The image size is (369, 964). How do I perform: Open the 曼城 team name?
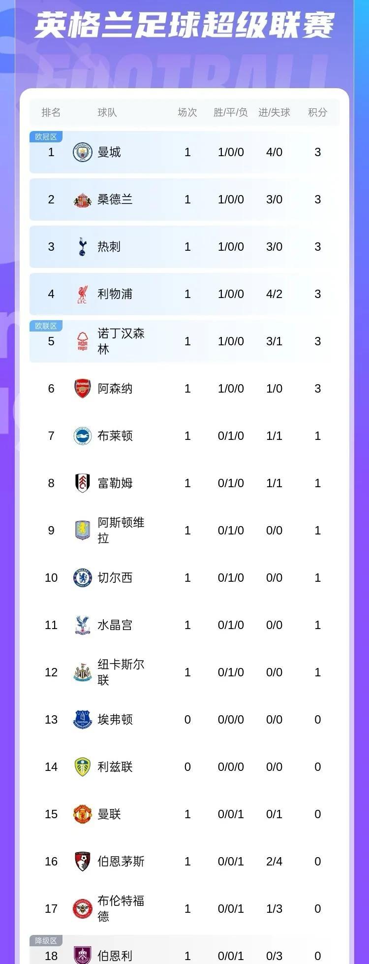click(x=109, y=152)
